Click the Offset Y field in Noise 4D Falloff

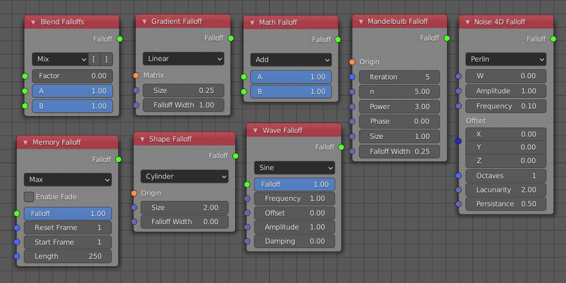coord(506,147)
